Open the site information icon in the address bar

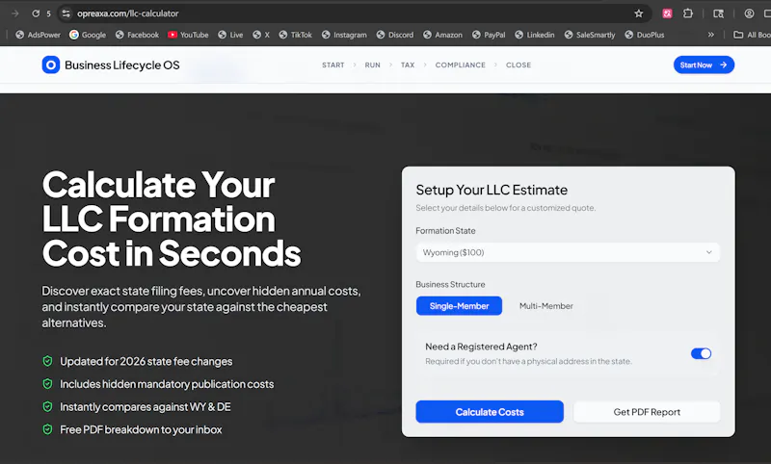click(x=66, y=13)
